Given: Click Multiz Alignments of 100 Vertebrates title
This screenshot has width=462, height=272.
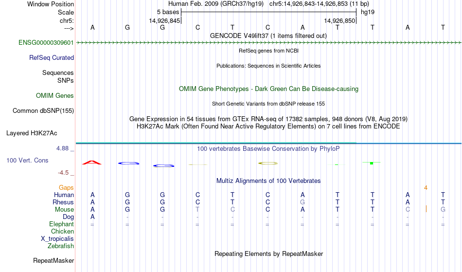Looking at the screenshot, I should click(268, 181).
